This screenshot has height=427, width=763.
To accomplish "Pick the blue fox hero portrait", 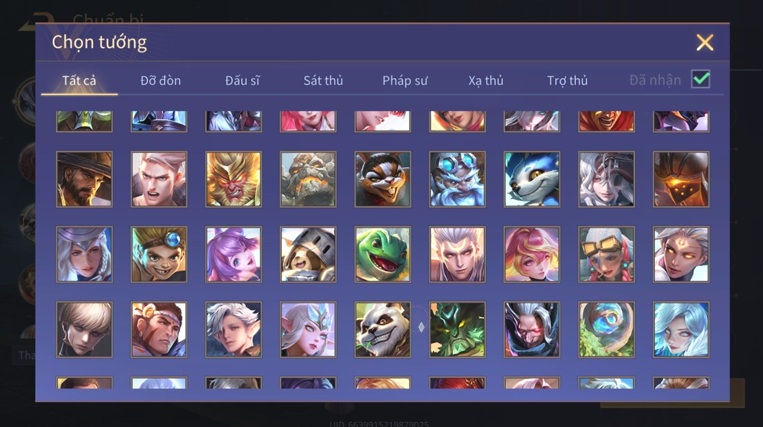I will tap(532, 179).
